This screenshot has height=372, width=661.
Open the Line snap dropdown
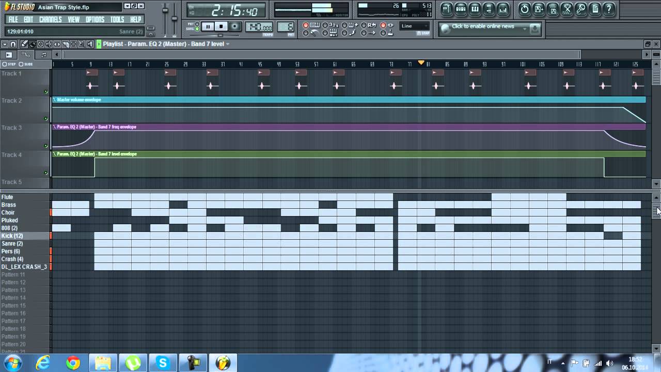(414, 26)
